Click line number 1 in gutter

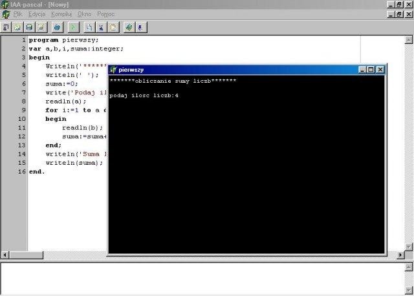pos(24,40)
